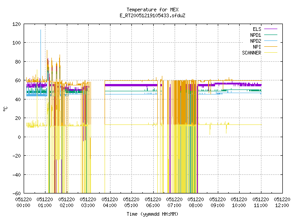Click the 00:00 x-axis tick label
Viewport: 291px width, 218px height.
pos(23,205)
